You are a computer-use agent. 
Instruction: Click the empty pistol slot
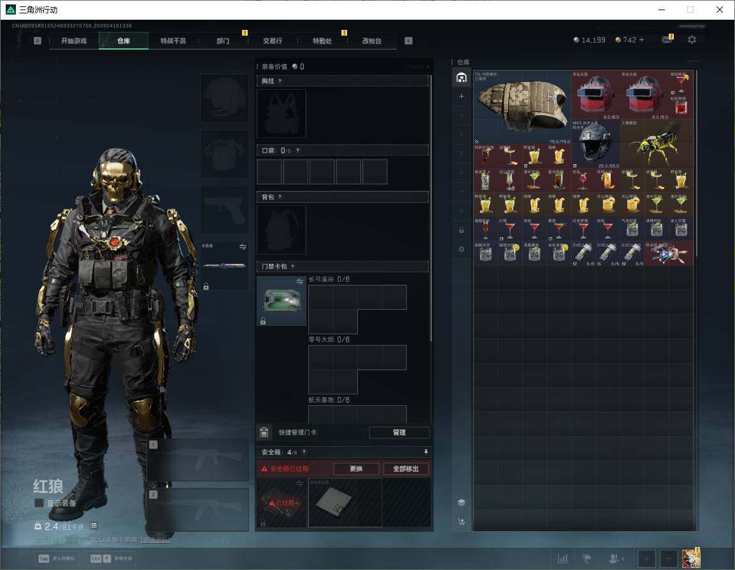225,210
